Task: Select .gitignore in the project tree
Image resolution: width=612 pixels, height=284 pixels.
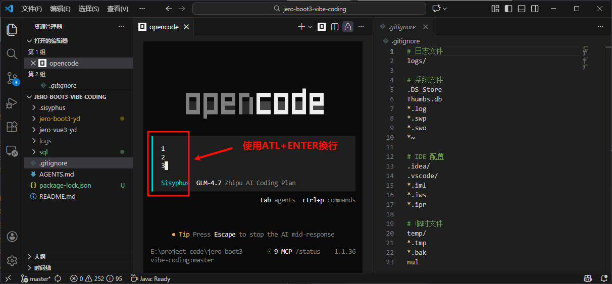Action: point(78,163)
